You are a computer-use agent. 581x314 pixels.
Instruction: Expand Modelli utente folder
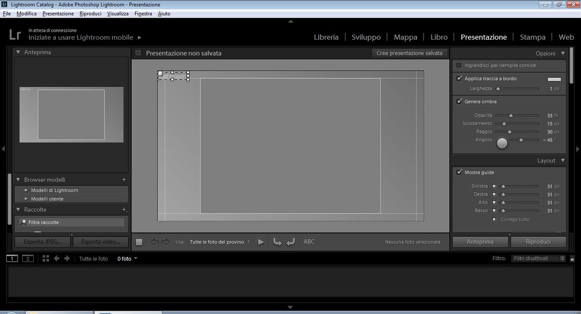tap(26, 199)
